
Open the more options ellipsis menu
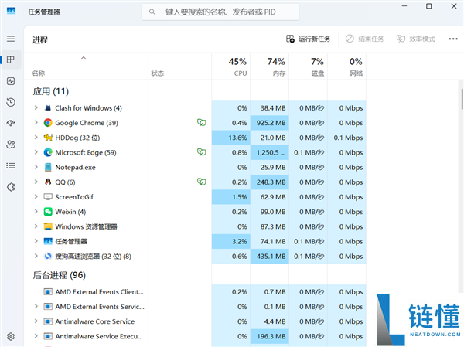(x=453, y=39)
